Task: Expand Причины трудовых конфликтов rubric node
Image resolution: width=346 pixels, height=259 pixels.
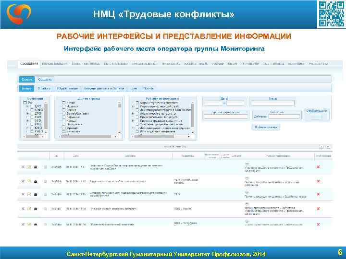Action: pos(133,121)
